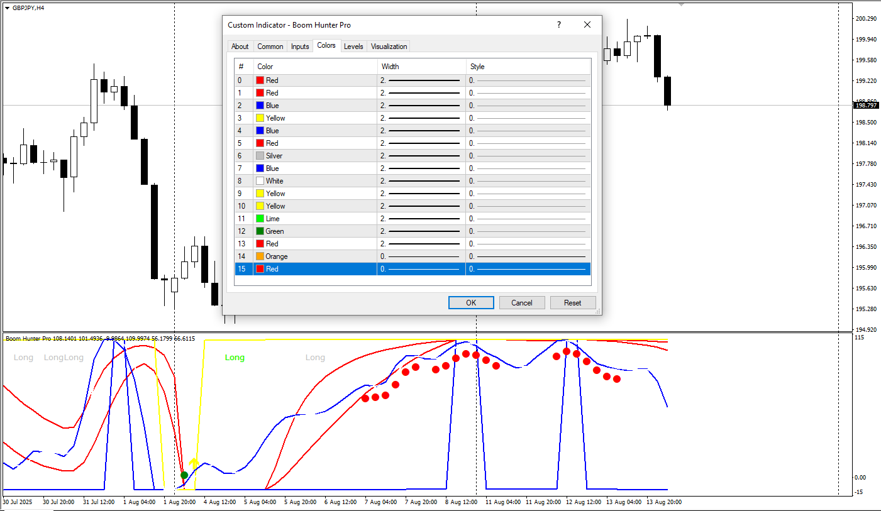This screenshot has width=881, height=511.
Task: Select the Green swatch in row 12
Action: [260, 231]
